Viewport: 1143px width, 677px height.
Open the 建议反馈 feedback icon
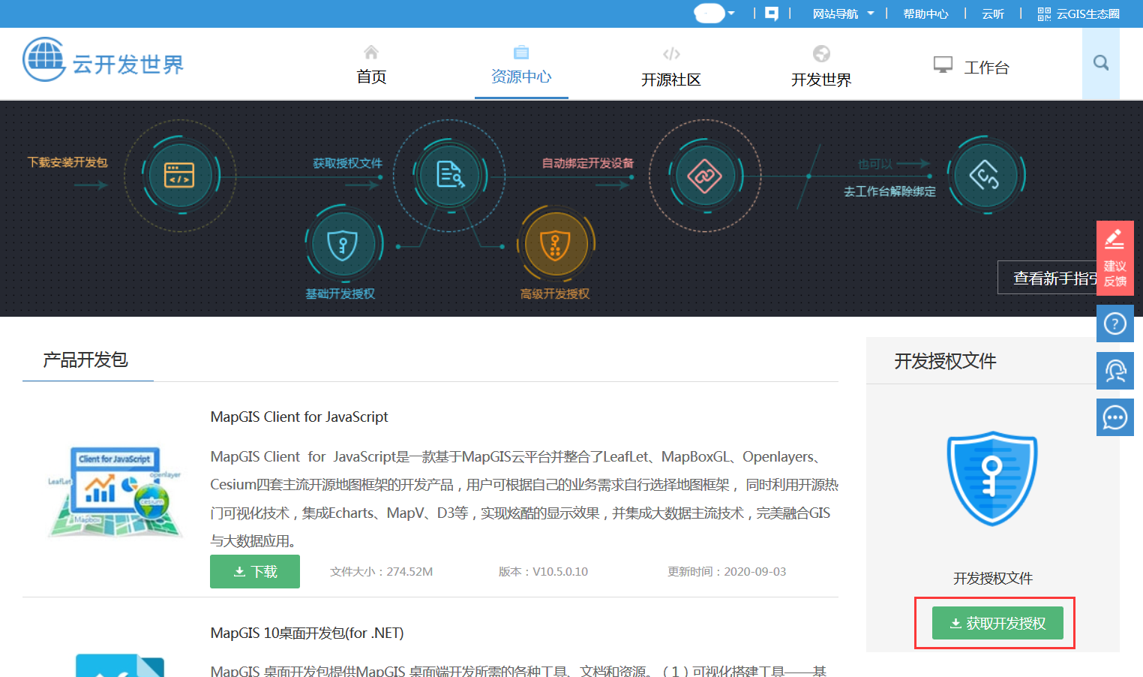[x=1114, y=257]
